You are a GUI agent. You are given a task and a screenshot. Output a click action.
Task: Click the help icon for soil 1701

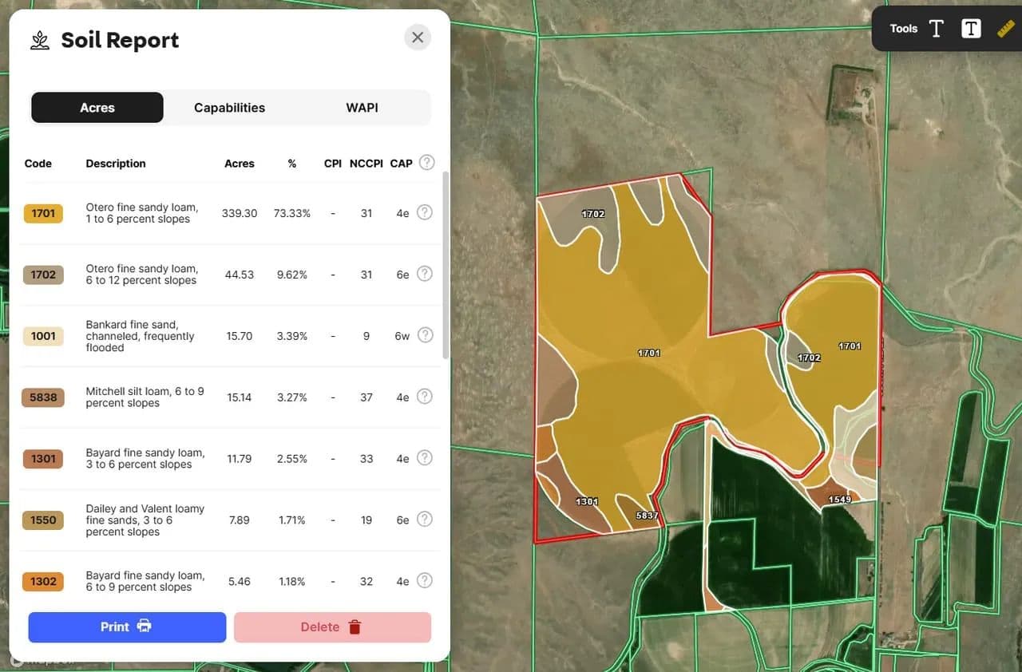(425, 212)
